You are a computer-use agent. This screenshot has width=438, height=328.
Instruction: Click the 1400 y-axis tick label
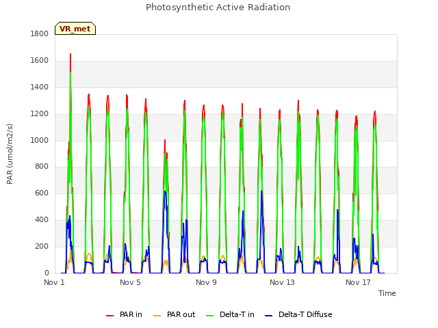(x=40, y=87)
